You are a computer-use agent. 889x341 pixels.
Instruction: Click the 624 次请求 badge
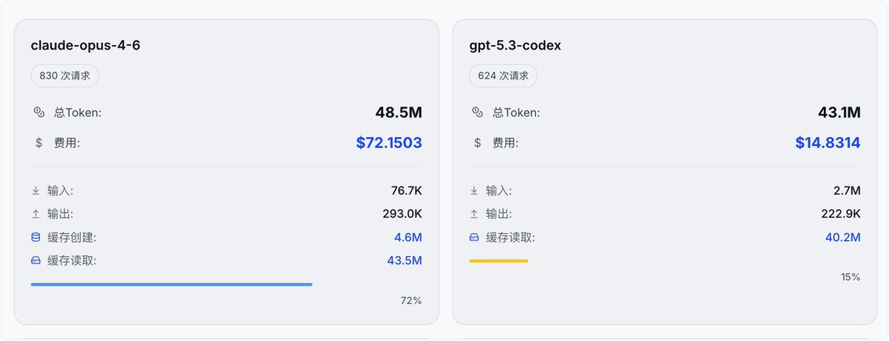pyautogui.click(x=503, y=75)
